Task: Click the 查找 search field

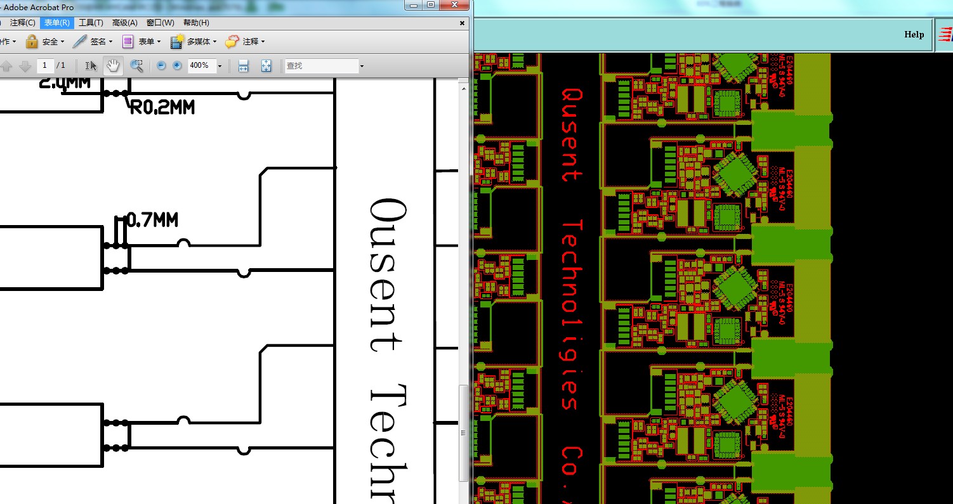Action: coord(322,66)
